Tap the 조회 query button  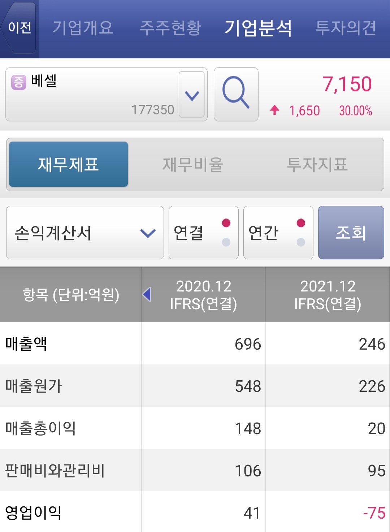(351, 233)
